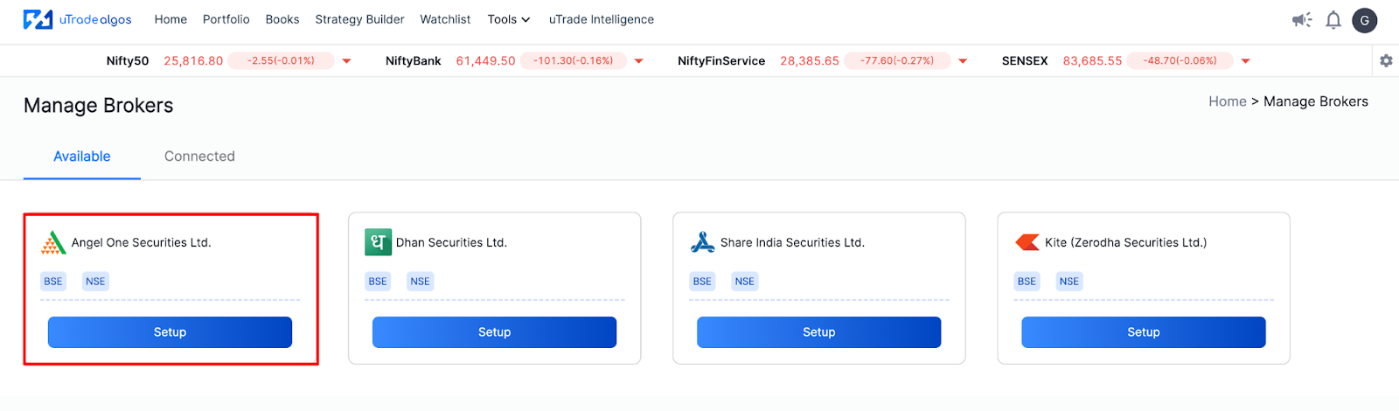Click the Angel One broker logo

click(x=53, y=242)
